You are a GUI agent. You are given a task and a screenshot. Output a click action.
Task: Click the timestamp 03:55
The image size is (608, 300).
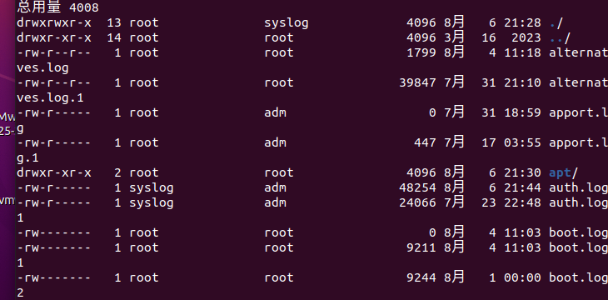click(522, 143)
